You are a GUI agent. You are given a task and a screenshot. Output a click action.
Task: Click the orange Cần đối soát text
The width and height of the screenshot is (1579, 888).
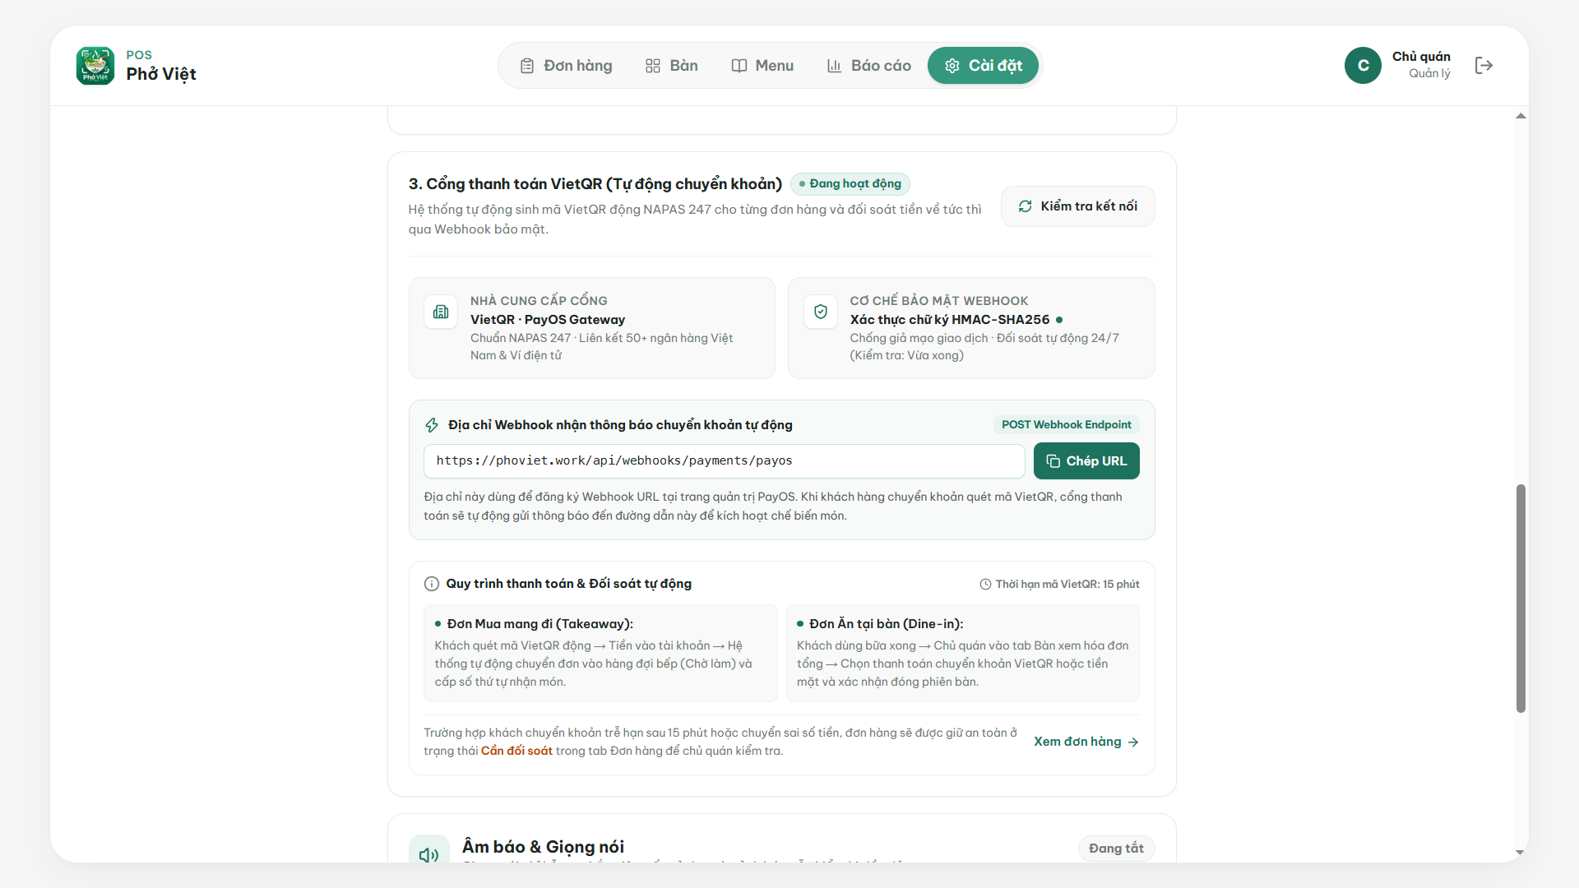point(516,751)
